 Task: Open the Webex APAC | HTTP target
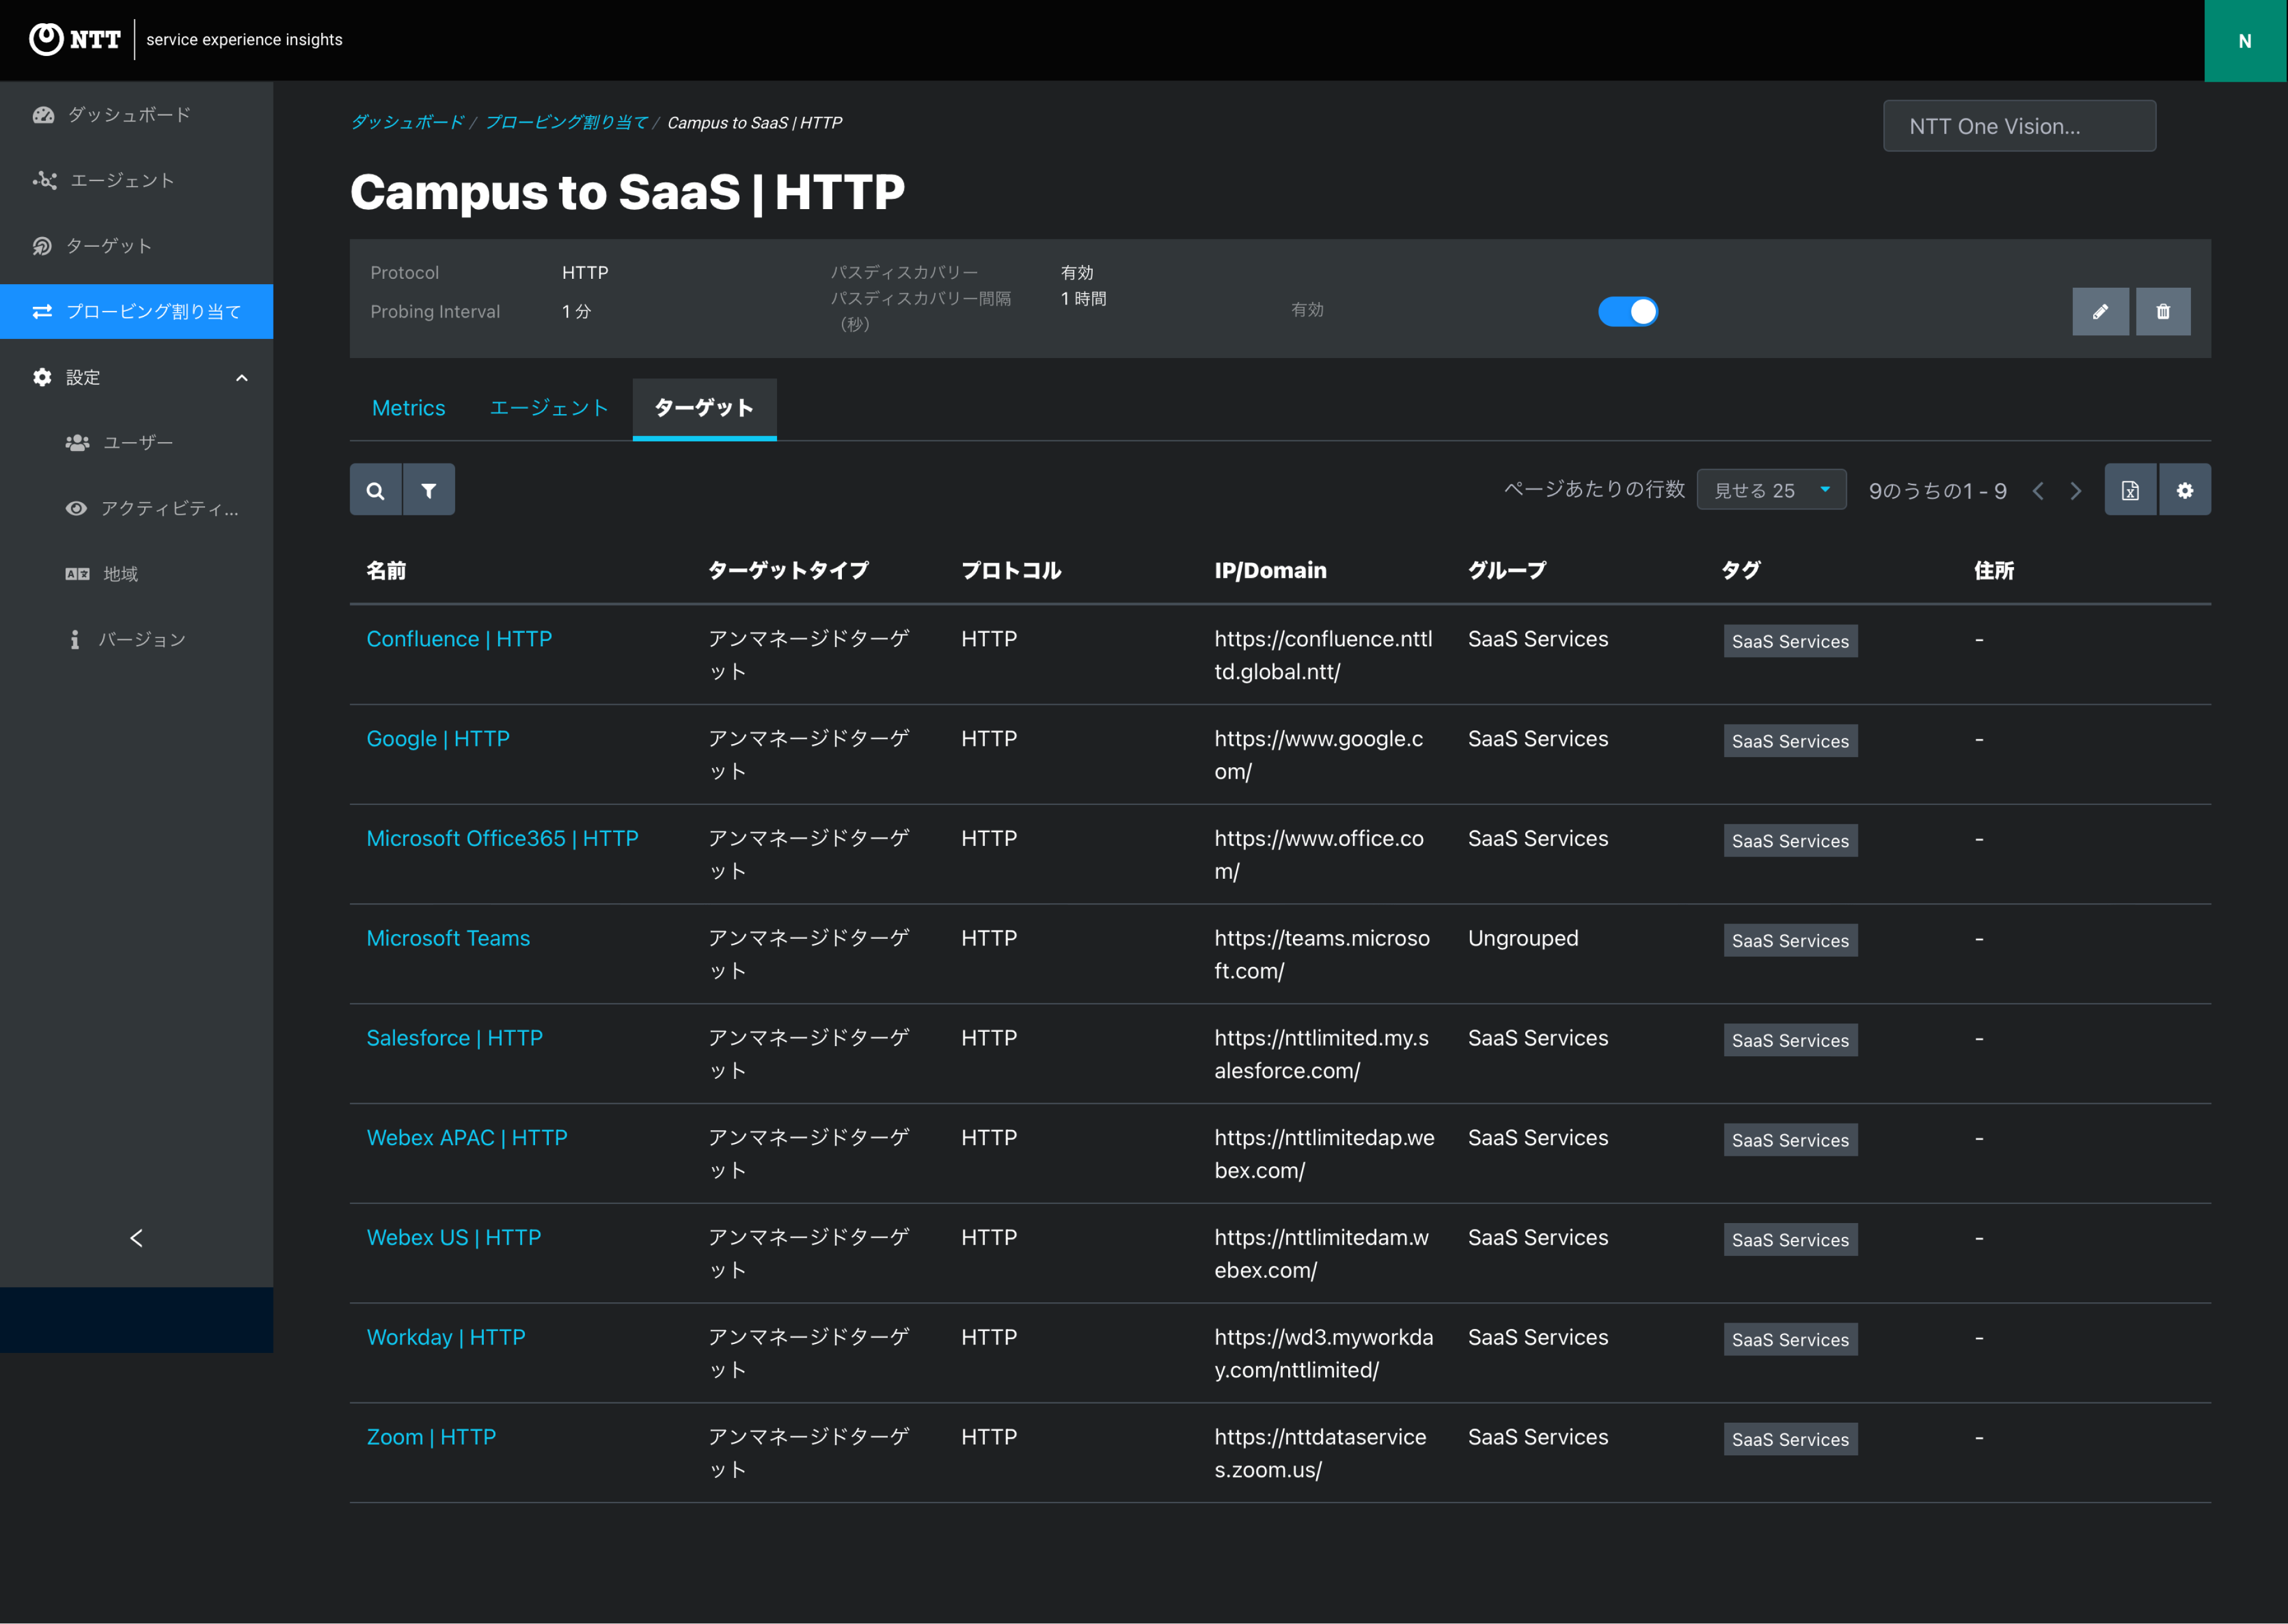(x=467, y=1138)
